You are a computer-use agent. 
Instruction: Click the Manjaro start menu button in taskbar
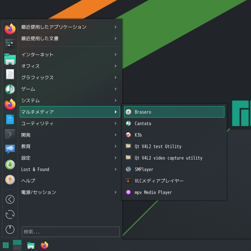(6, 245)
